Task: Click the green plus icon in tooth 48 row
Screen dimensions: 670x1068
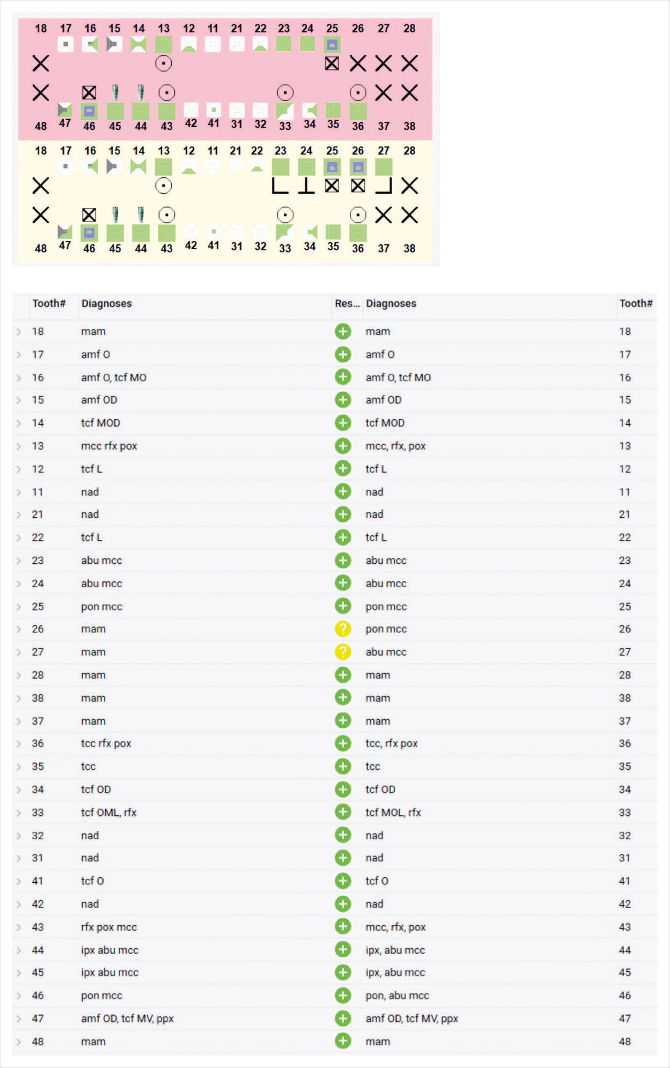Action: point(343,1041)
